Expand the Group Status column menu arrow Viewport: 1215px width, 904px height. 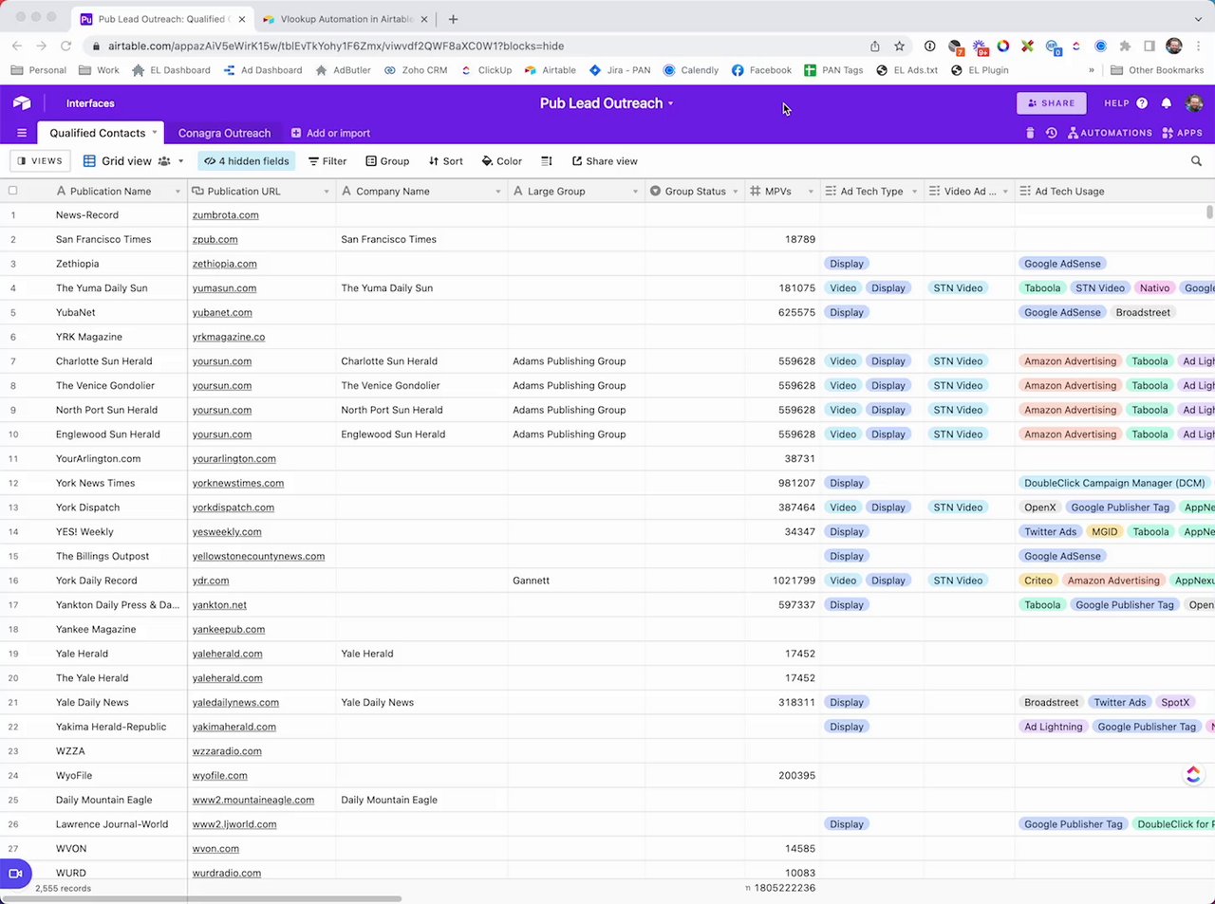coord(735,192)
